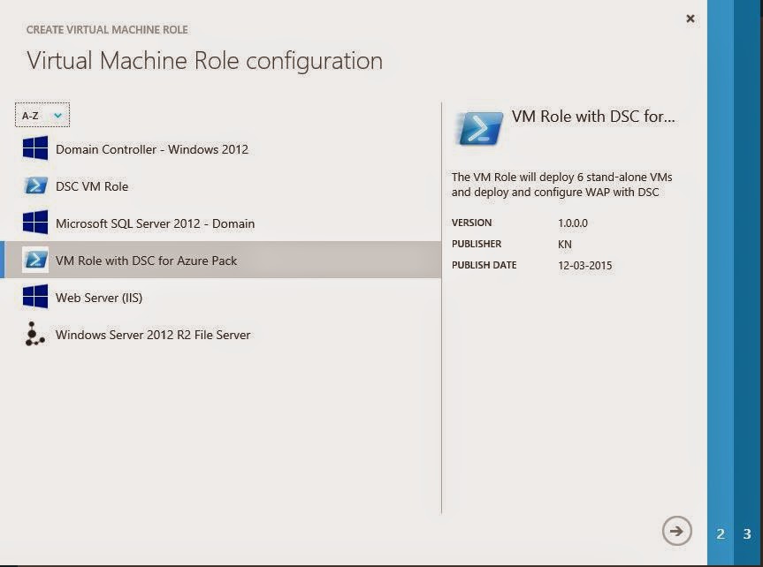Click the large PowerShell icon in details pane
The height and width of the screenshot is (567, 763).
(x=480, y=127)
